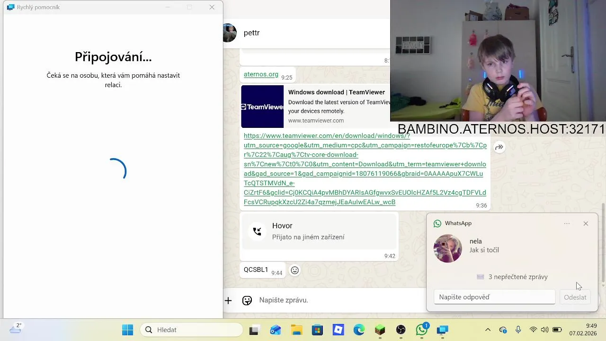Open the clock and date 07.02.2026
The width and height of the screenshot is (606, 341).
(x=583, y=330)
